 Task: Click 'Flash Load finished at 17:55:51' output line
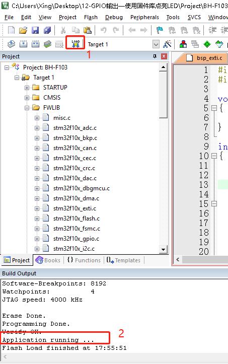pos(64,348)
